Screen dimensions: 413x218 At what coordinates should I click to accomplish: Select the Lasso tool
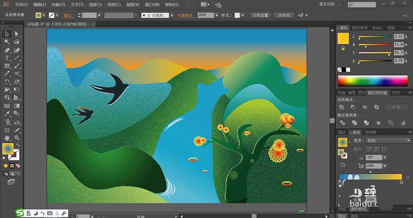(17, 42)
